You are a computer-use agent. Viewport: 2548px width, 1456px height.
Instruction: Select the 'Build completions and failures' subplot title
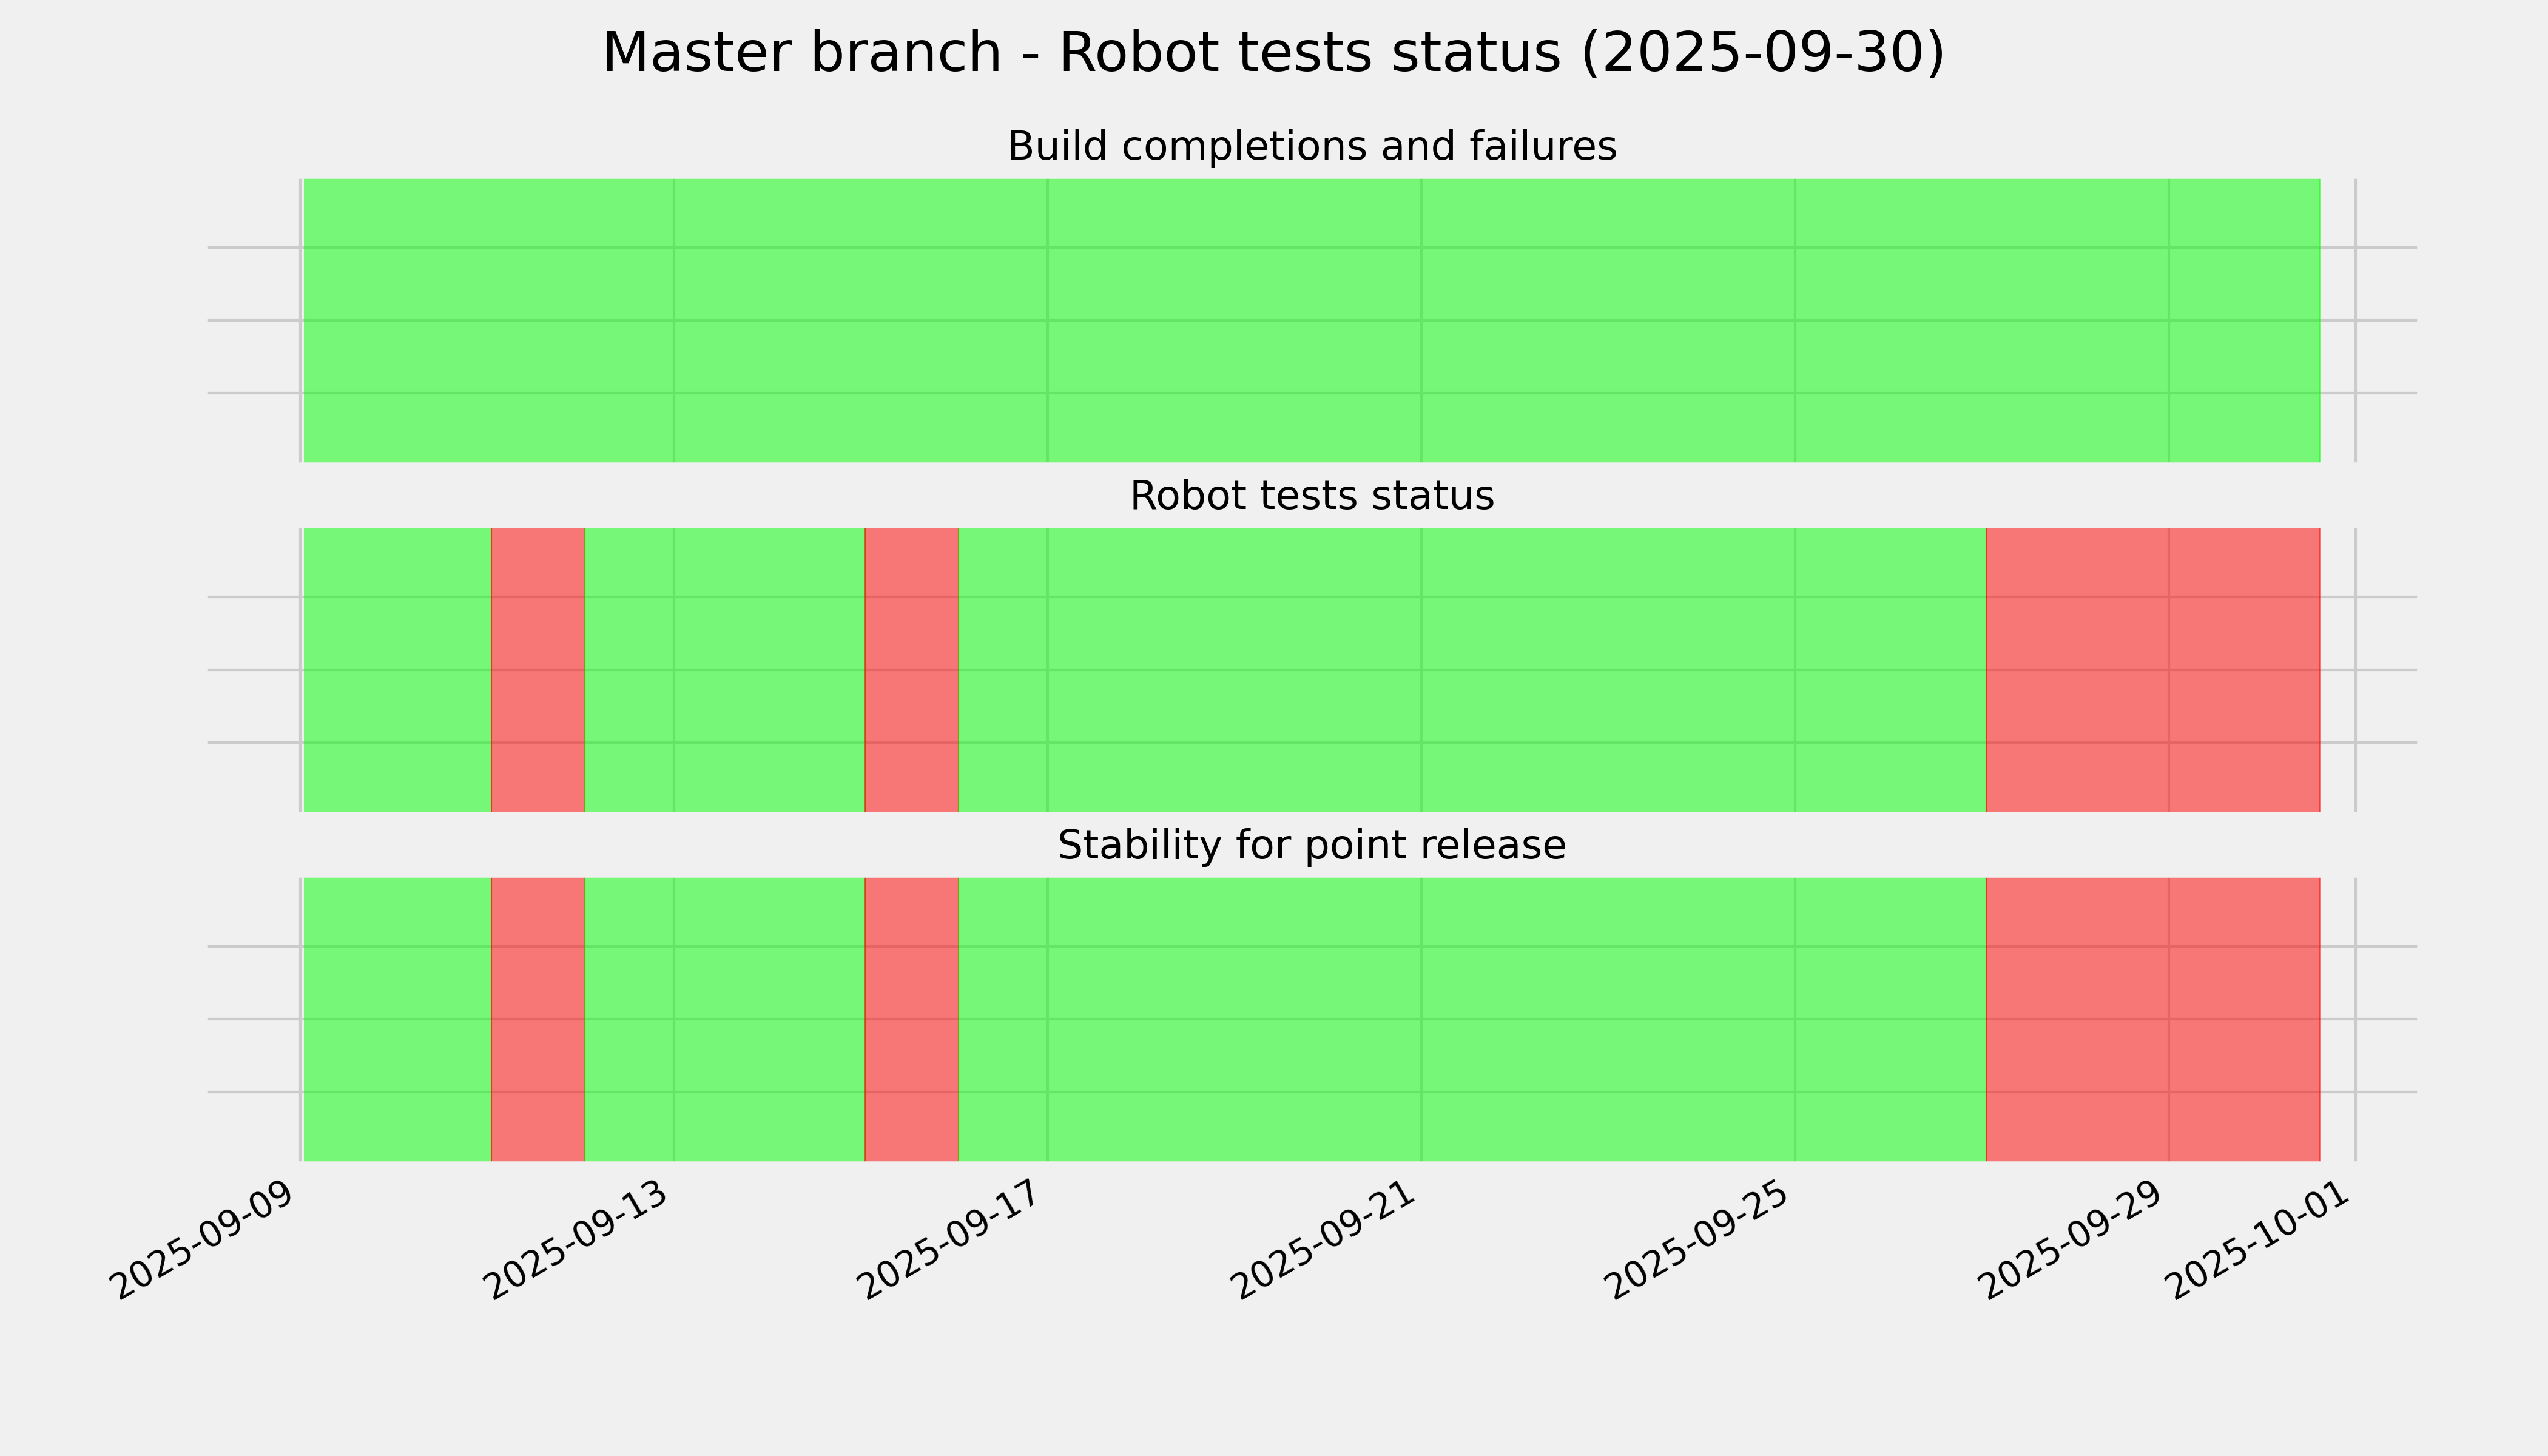point(1311,147)
